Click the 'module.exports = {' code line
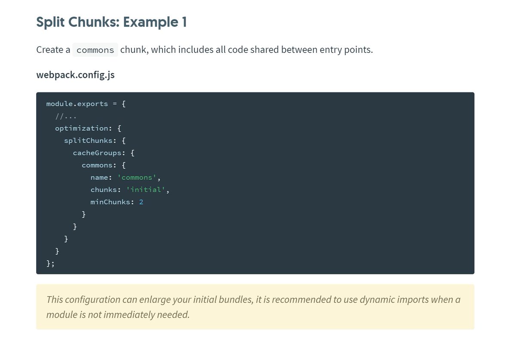The height and width of the screenshot is (351, 516). click(x=86, y=104)
